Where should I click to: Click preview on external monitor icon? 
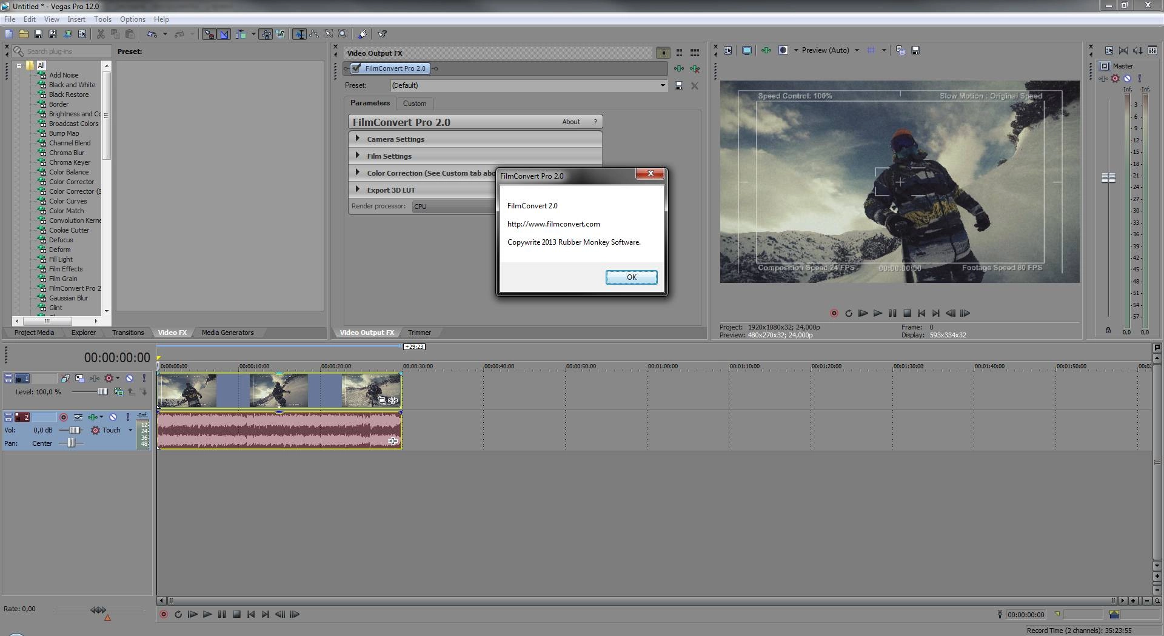(747, 50)
